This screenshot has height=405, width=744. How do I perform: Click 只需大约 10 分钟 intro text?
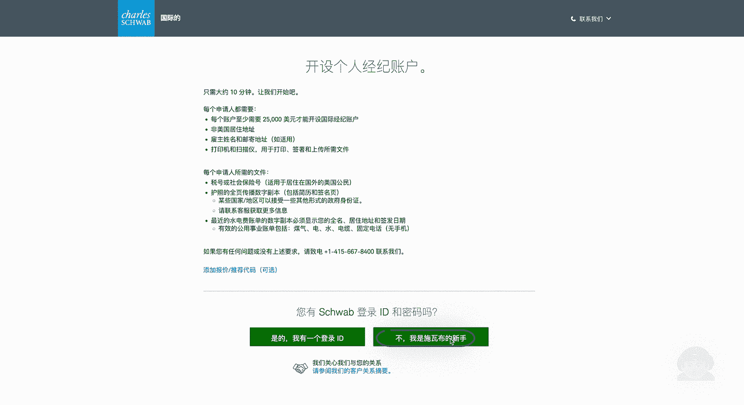click(x=251, y=92)
